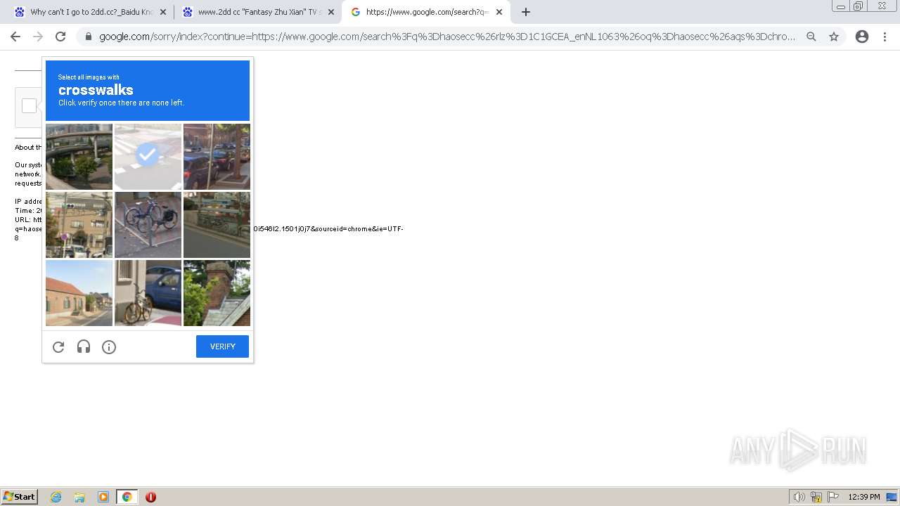Open the volume speaker tray icon
The width and height of the screenshot is (900, 506).
point(799,497)
